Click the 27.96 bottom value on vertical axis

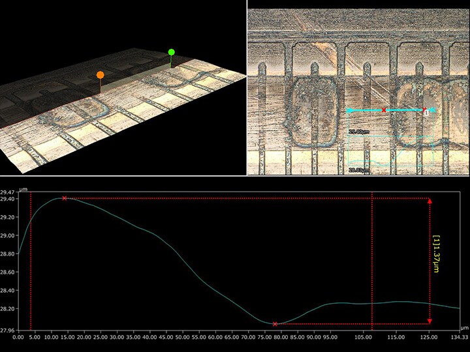point(8,330)
